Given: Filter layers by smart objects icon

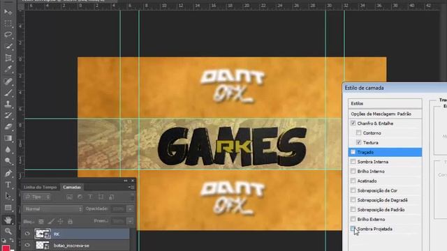Looking at the screenshot, I should point(112,197).
